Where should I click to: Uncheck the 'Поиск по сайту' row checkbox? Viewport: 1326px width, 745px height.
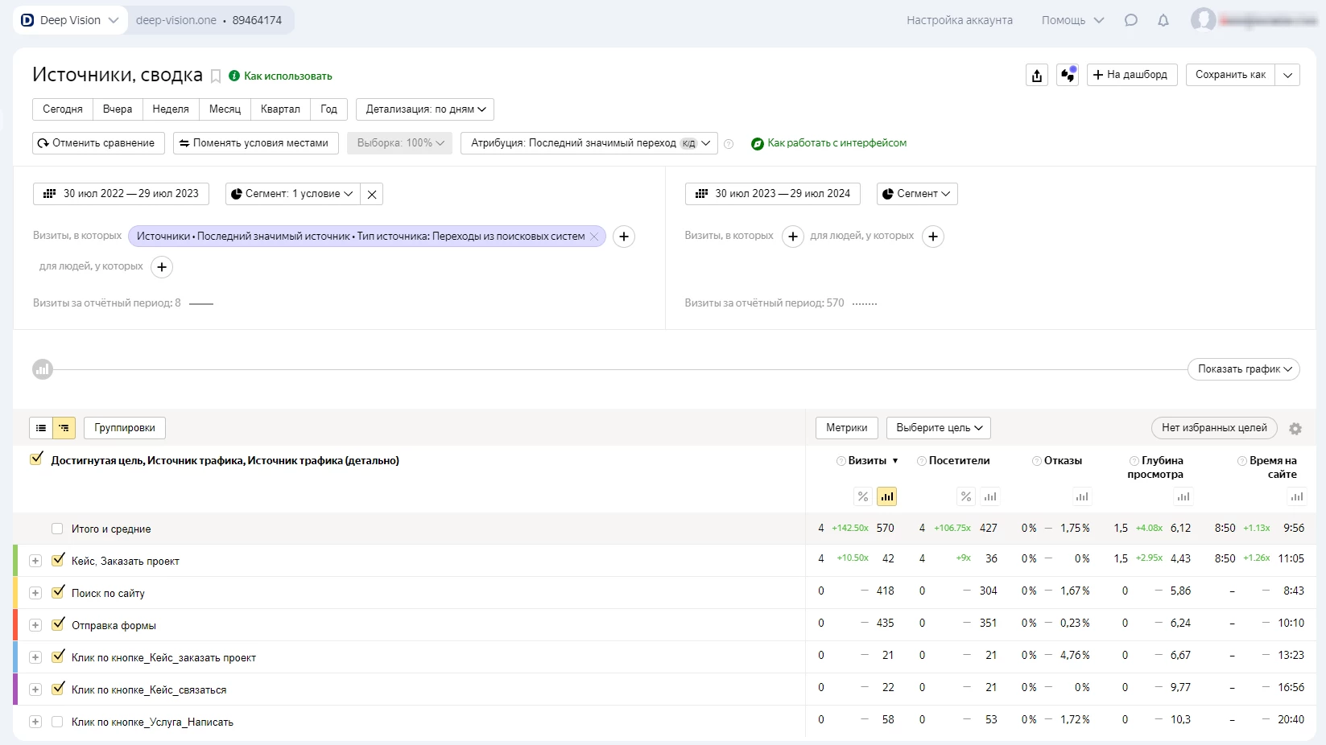click(x=58, y=592)
